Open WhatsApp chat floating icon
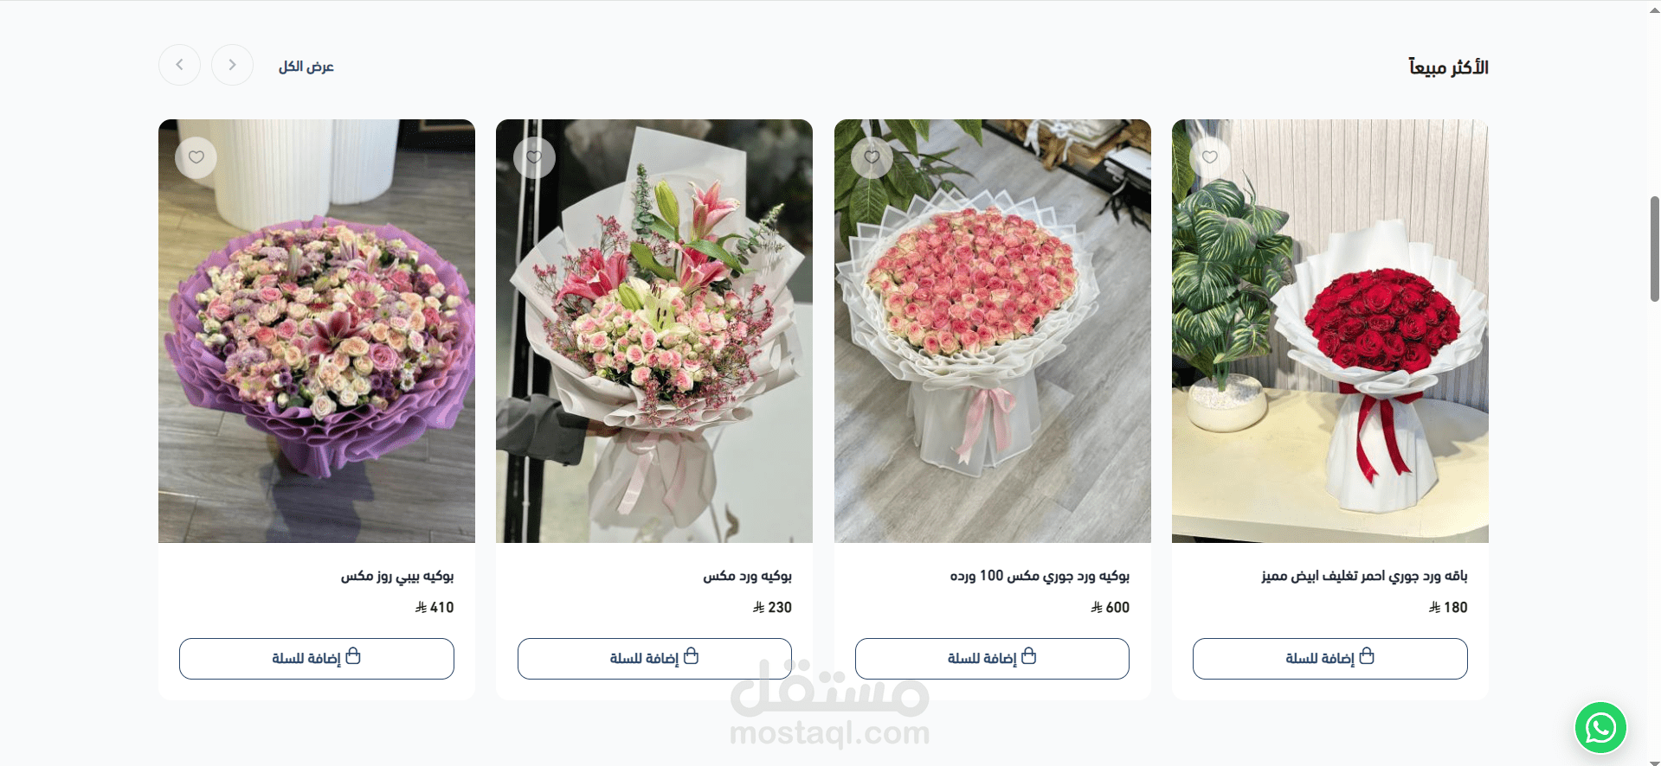1661x766 pixels. (1600, 728)
